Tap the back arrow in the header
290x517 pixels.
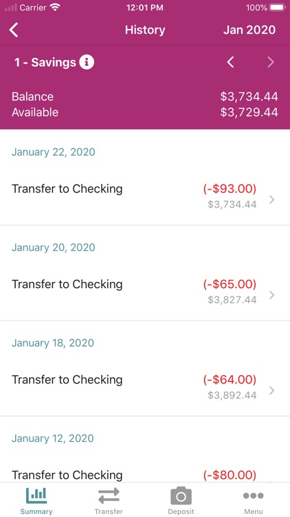pyautogui.click(x=14, y=30)
